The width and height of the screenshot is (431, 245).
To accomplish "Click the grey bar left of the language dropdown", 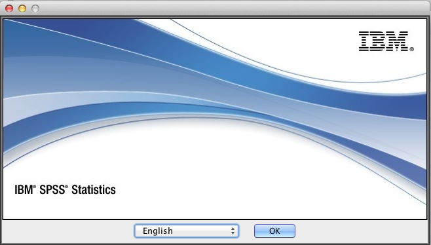I will [68, 231].
